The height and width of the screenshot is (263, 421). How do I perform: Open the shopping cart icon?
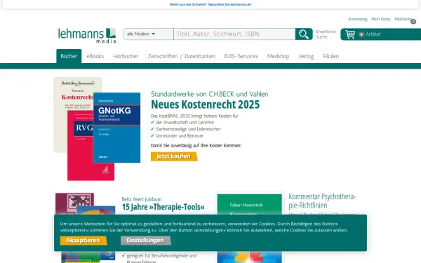[x=350, y=34]
